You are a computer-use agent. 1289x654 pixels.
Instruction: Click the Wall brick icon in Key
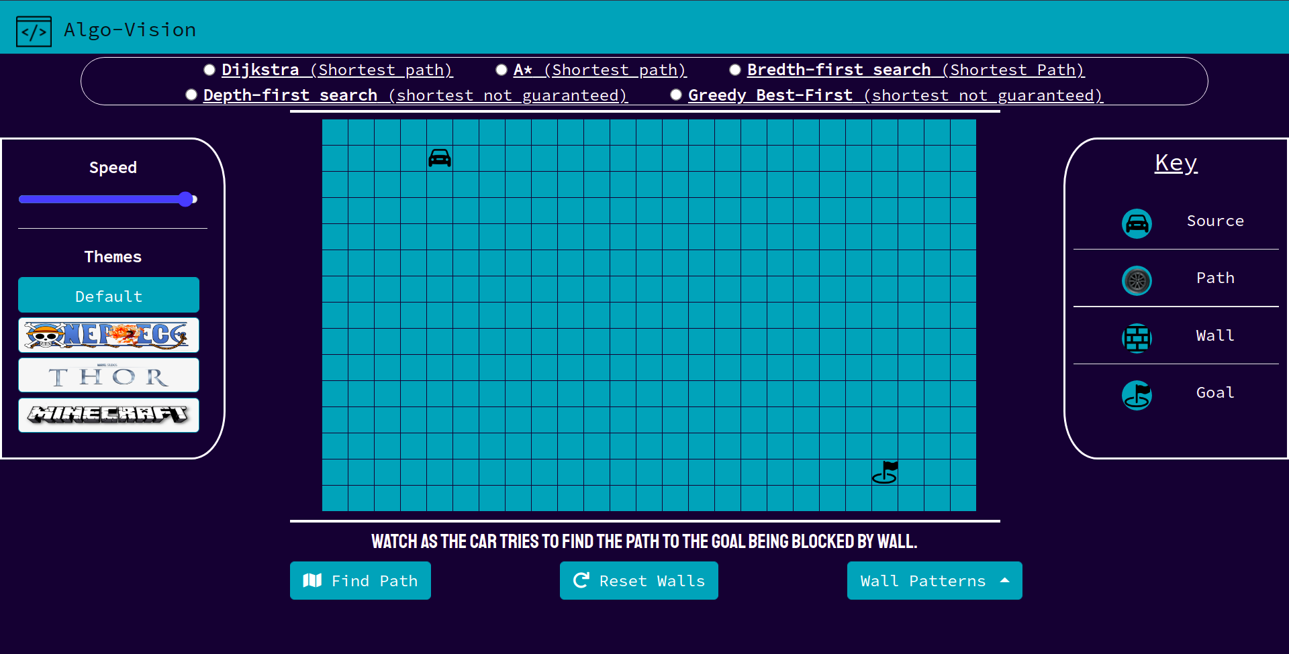1137,338
